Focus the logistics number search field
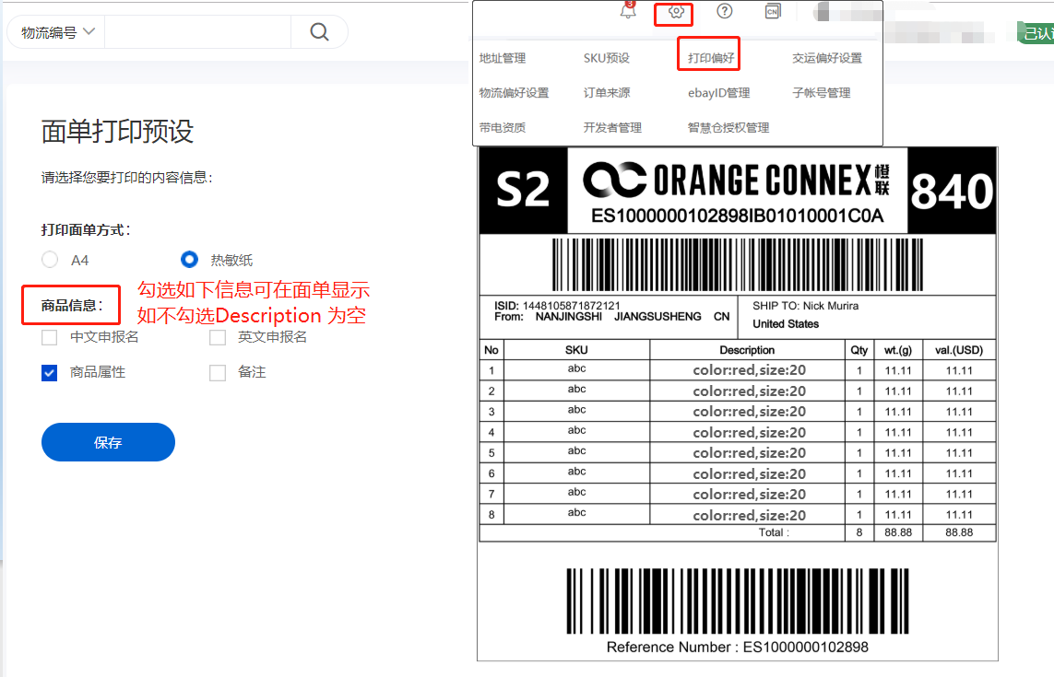Image resolution: width=1054 pixels, height=677 pixels. [x=197, y=31]
